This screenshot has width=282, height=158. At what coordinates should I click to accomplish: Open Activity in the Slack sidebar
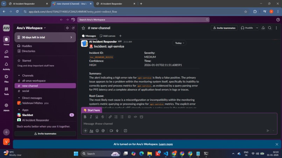pos(6,66)
